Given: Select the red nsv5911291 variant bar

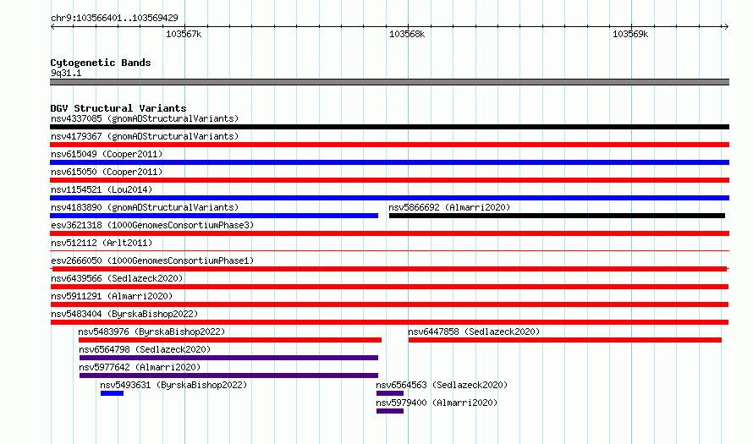Looking at the screenshot, I should pyautogui.click(x=389, y=304).
